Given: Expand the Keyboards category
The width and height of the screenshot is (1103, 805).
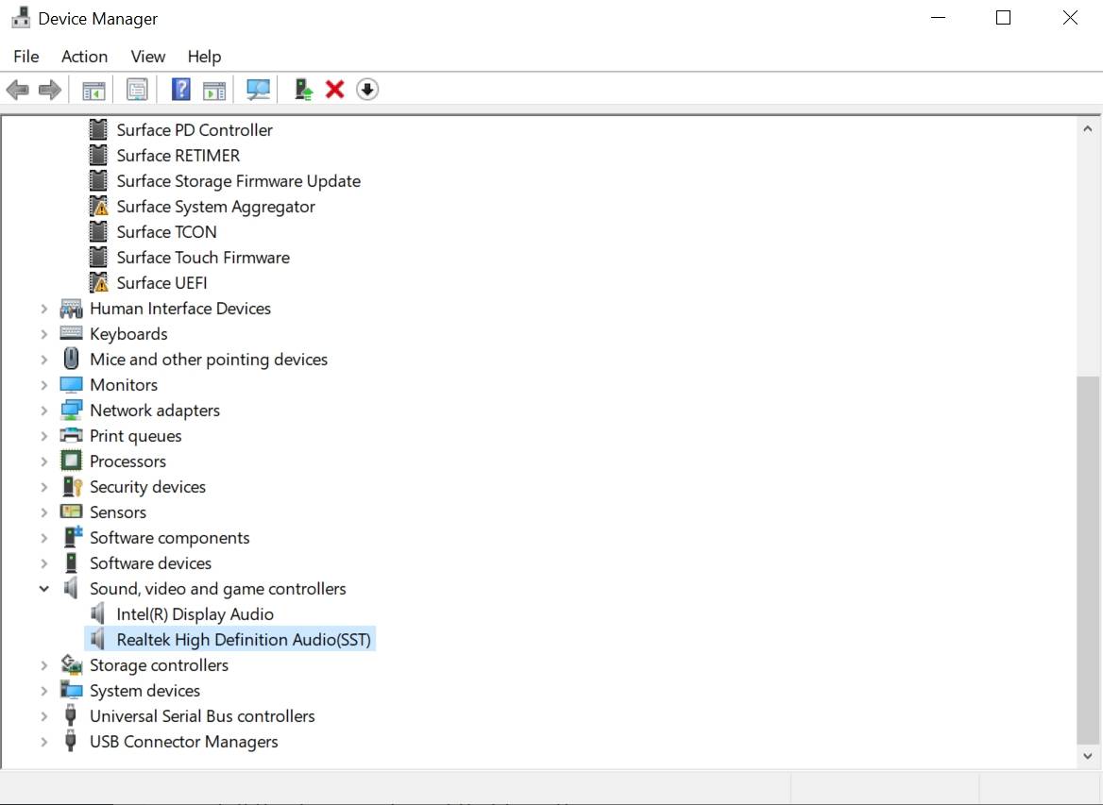Looking at the screenshot, I should (x=44, y=334).
